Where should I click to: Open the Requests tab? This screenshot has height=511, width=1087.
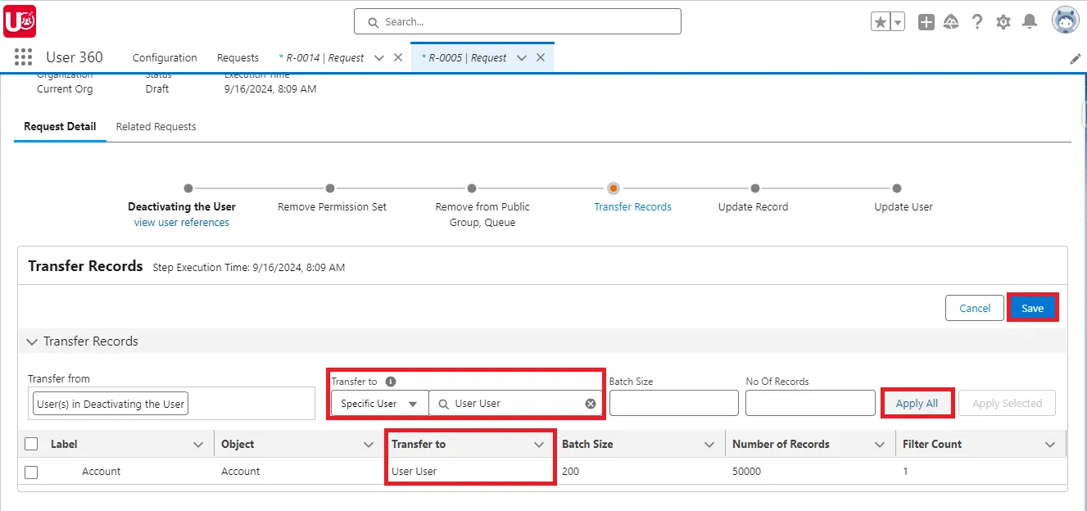pos(238,57)
